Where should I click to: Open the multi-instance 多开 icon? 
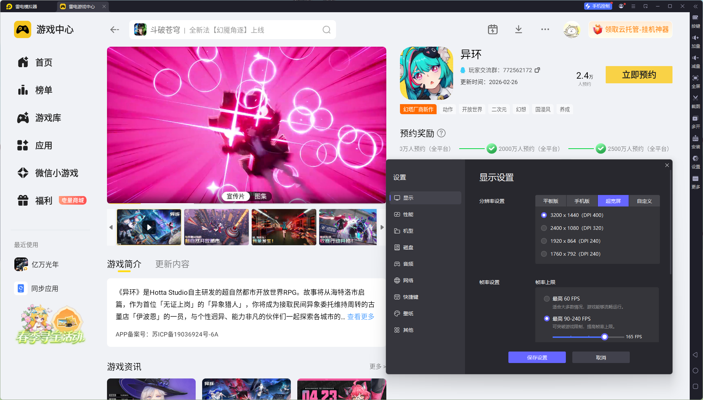click(x=695, y=118)
